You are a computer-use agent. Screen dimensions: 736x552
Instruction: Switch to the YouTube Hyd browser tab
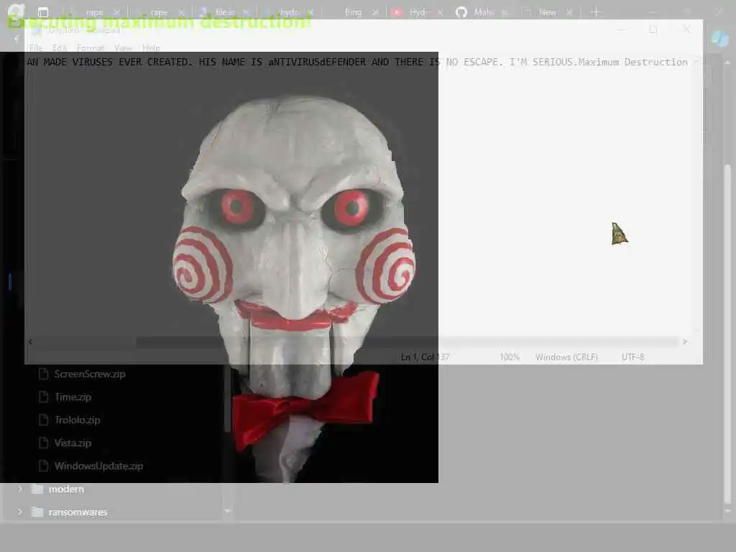pos(417,12)
